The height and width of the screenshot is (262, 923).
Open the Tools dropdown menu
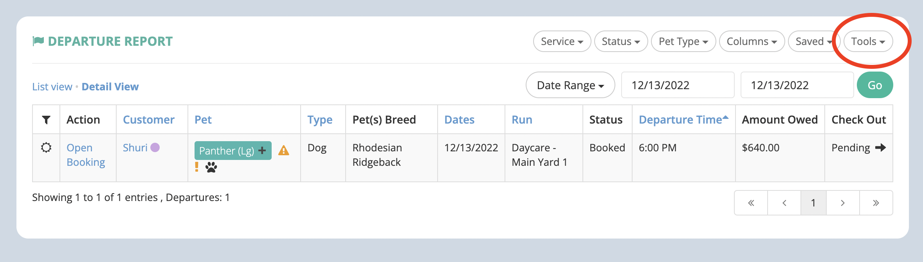click(868, 41)
